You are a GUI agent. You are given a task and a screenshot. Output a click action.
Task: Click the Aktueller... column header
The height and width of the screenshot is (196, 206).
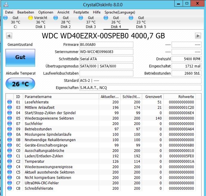click(109, 97)
